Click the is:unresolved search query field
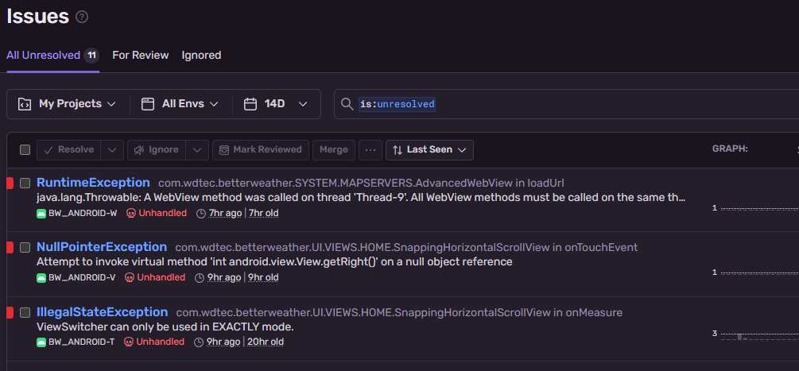This screenshot has height=371, width=799. click(557, 104)
